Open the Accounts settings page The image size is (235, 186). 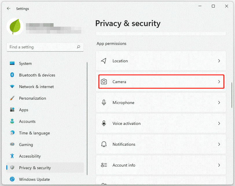coord(27,121)
